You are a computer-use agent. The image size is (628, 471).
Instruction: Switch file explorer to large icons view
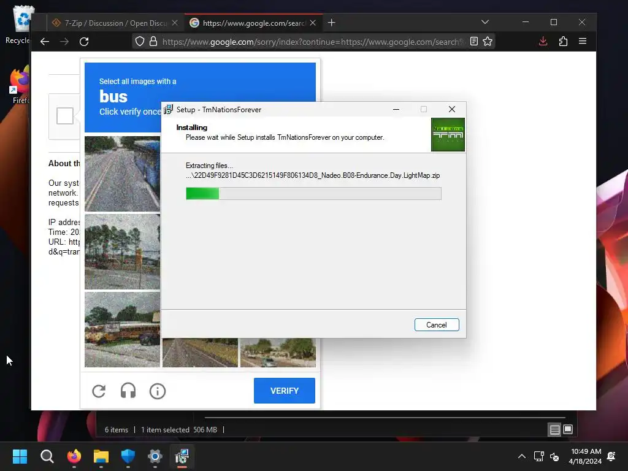568,429
